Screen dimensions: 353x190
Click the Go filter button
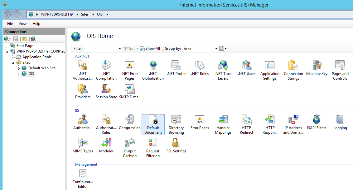(x=128, y=49)
